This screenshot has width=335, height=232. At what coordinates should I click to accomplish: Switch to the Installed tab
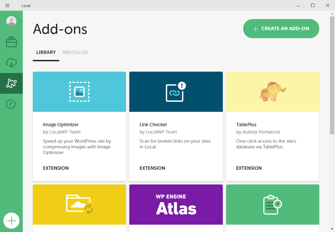(x=75, y=52)
